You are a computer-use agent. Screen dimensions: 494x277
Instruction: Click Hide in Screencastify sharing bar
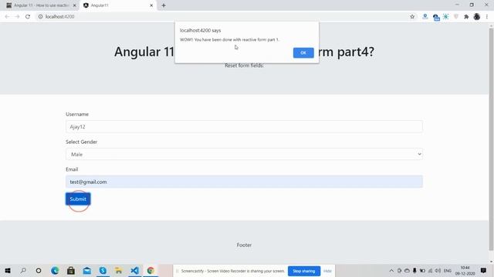pyautogui.click(x=327, y=271)
